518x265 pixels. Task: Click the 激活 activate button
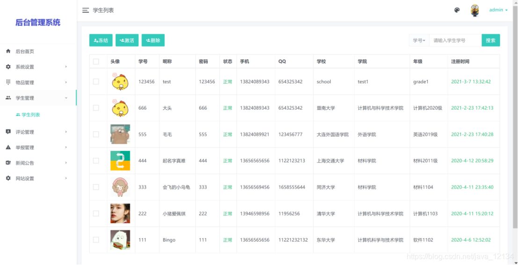pos(127,40)
